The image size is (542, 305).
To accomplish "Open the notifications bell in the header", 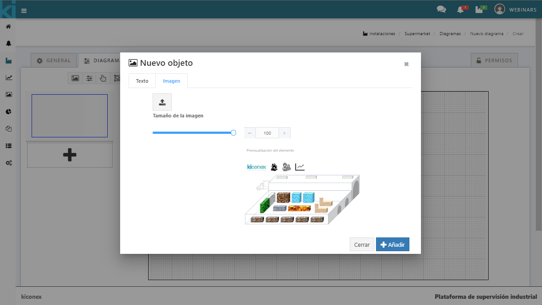I will (461, 10).
